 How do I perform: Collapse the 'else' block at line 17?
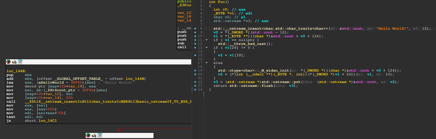click(x=206, y=63)
